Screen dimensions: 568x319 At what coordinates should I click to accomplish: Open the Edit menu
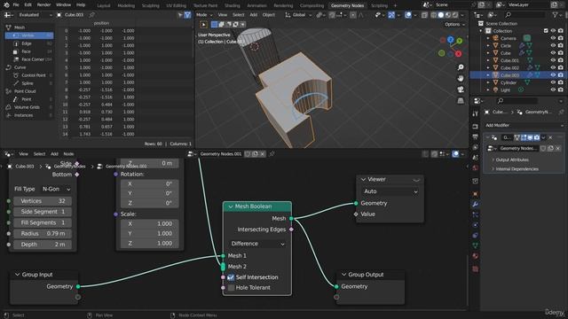pyautogui.click(x=28, y=5)
